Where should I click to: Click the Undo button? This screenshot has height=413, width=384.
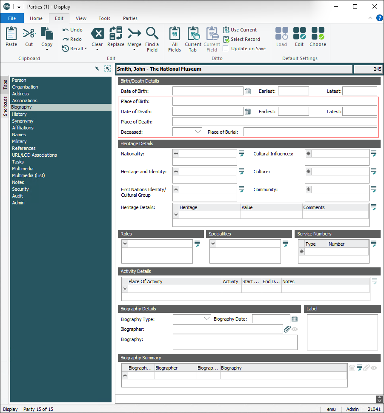72,30
